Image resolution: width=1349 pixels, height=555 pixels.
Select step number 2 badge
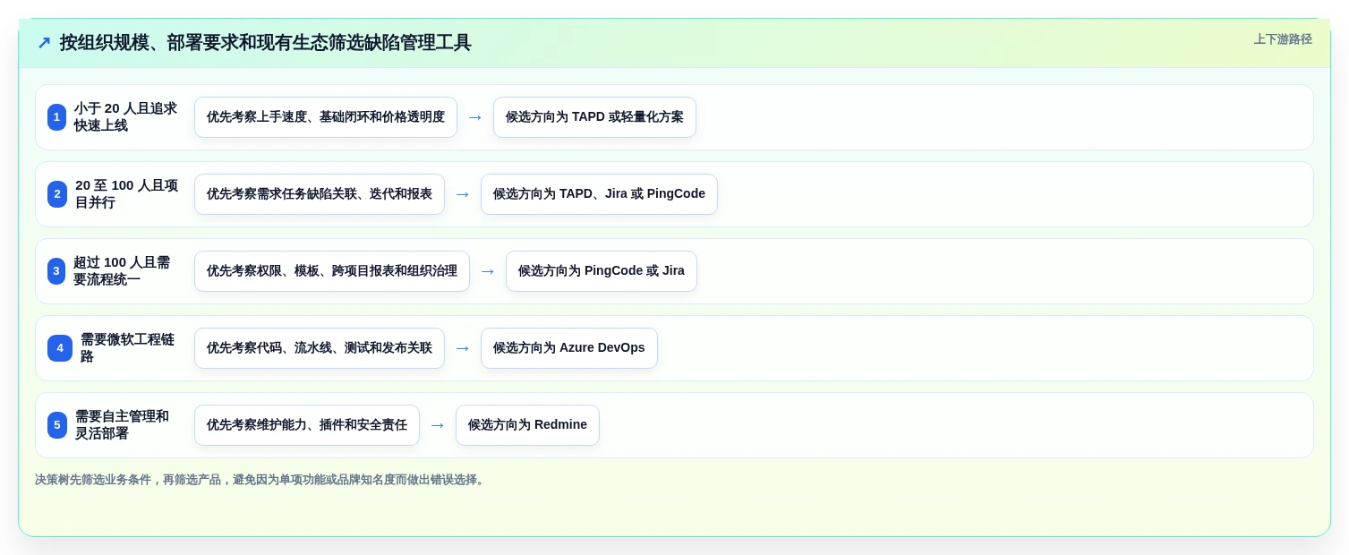[x=57, y=194]
